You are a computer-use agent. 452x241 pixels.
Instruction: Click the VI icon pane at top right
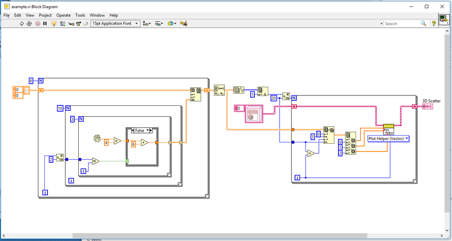(x=444, y=19)
